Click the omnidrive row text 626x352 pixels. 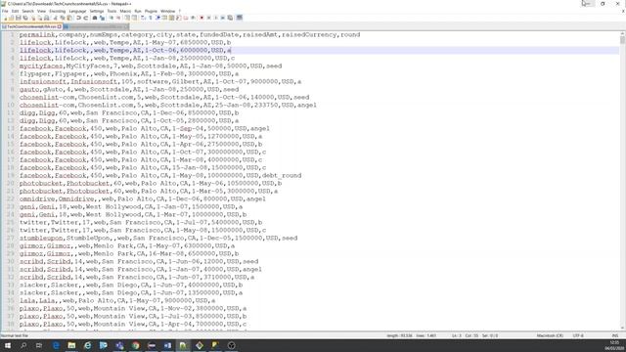click(143, 198)
